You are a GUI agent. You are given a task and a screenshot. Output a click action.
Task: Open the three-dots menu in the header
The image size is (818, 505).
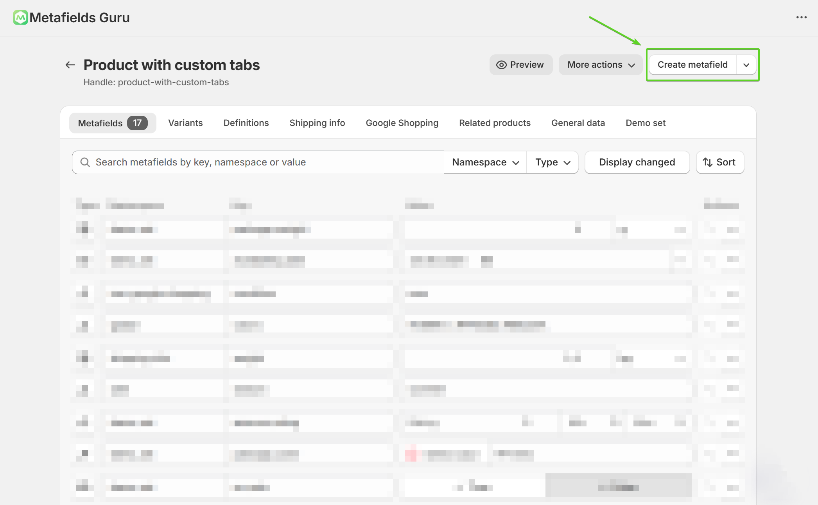(801, 18)
